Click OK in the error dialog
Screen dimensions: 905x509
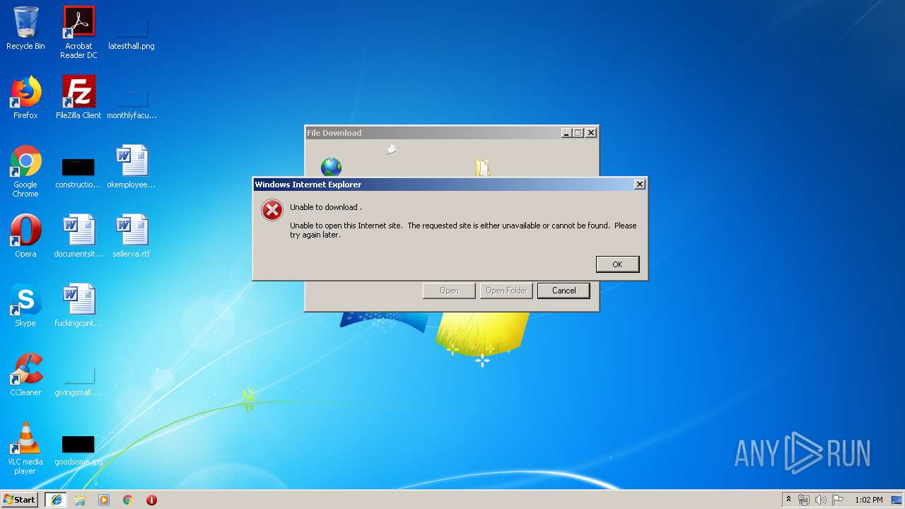[617, 264]
